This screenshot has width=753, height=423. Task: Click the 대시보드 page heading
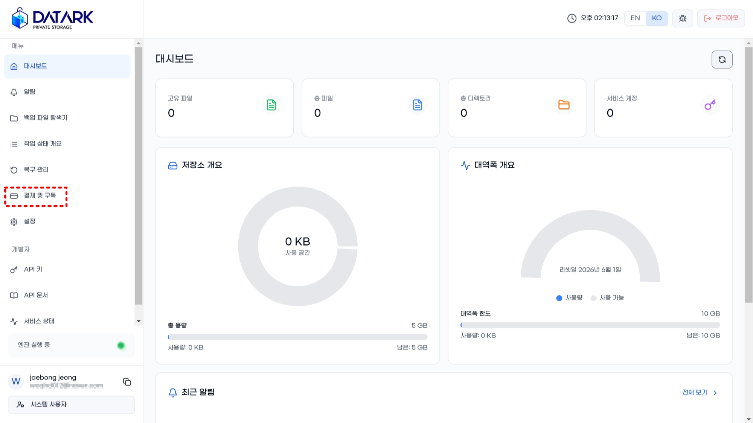click(x=174, y=59)
